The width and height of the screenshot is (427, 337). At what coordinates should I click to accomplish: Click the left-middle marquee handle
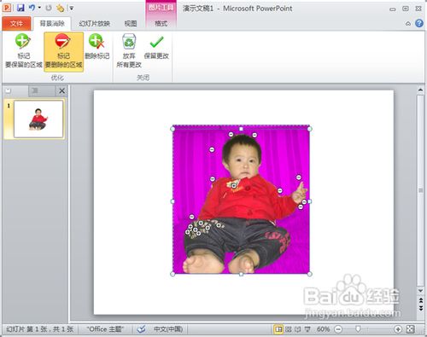(x=173, y=201)
